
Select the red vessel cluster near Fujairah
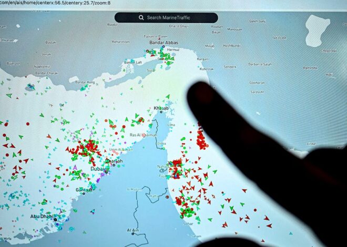(175, 170)
